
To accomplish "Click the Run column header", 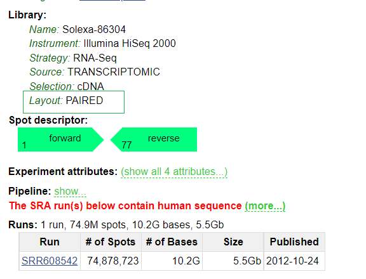I will (50, 242).
